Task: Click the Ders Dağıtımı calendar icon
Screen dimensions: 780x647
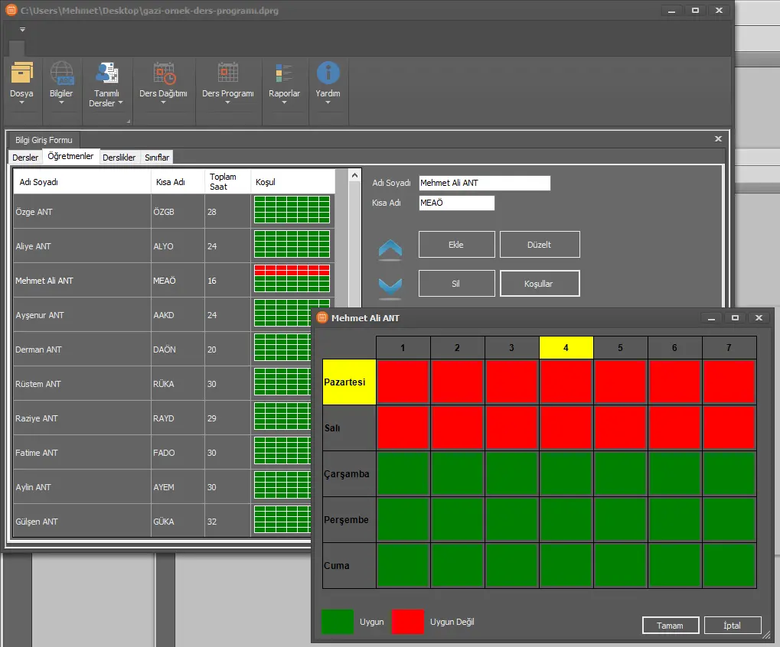Action: click(x=163, y=73)
